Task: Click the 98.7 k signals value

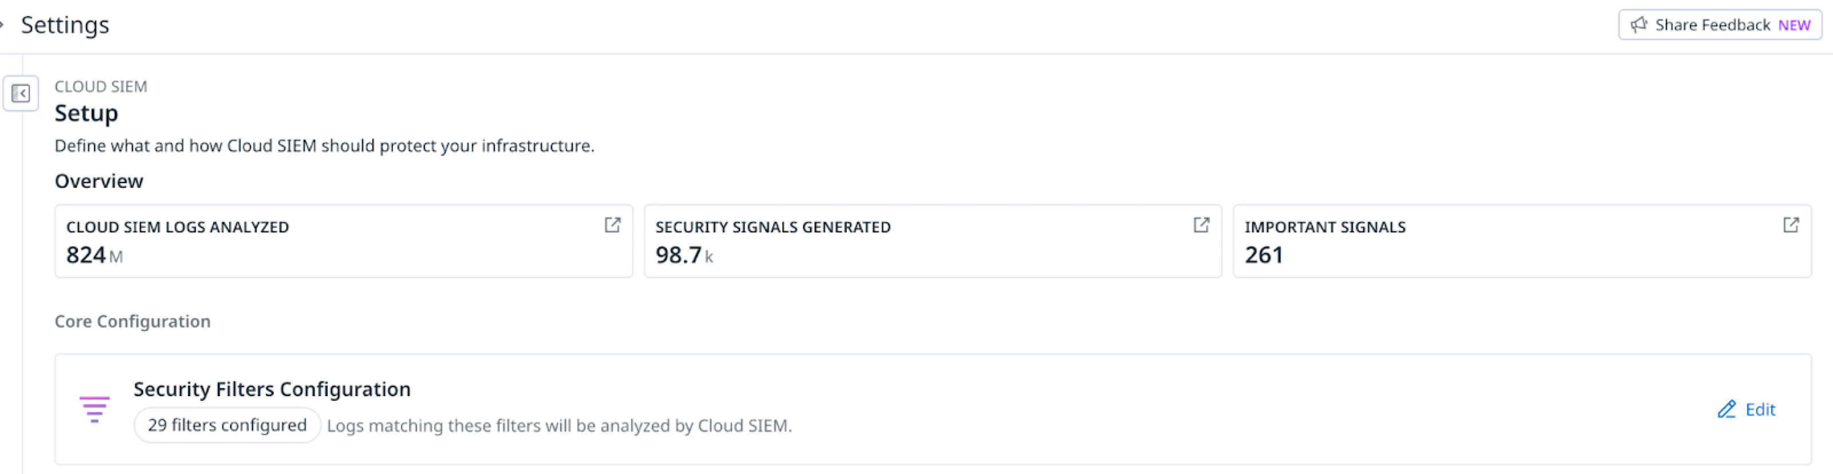Action: point(683,254)
